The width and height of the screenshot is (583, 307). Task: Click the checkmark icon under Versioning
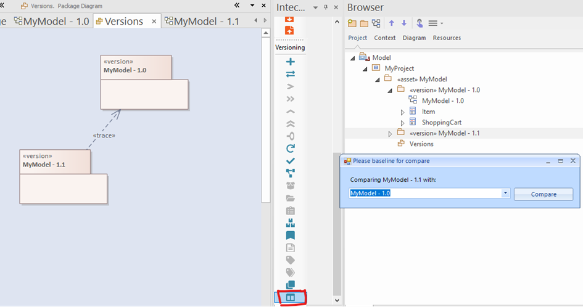click(291, 161)
